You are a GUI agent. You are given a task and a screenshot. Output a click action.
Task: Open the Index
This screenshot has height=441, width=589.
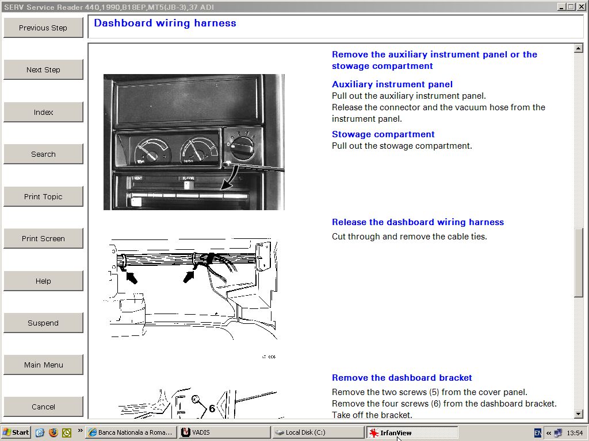click(43, 112)
